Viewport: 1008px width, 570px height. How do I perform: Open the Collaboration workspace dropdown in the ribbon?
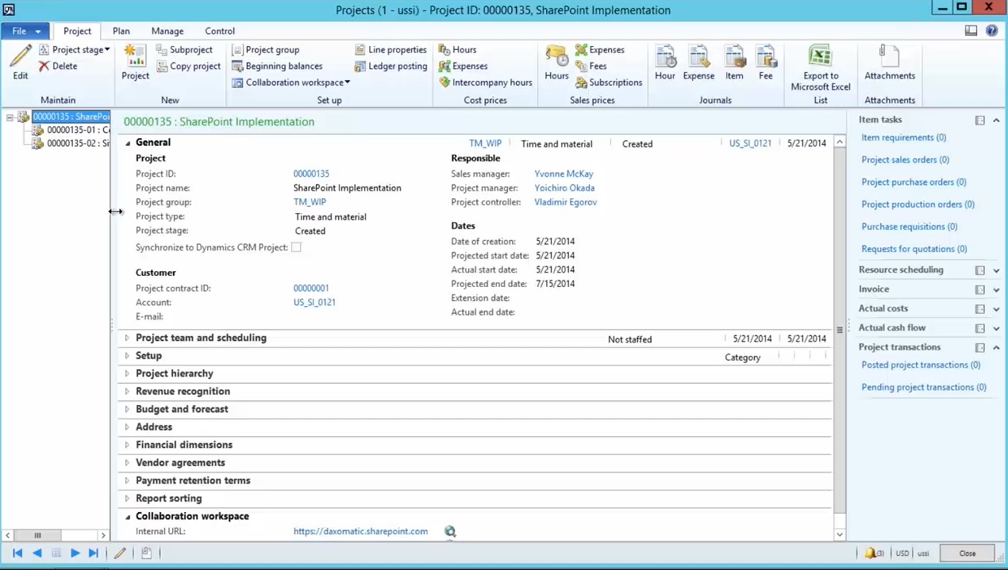point(290,82)
